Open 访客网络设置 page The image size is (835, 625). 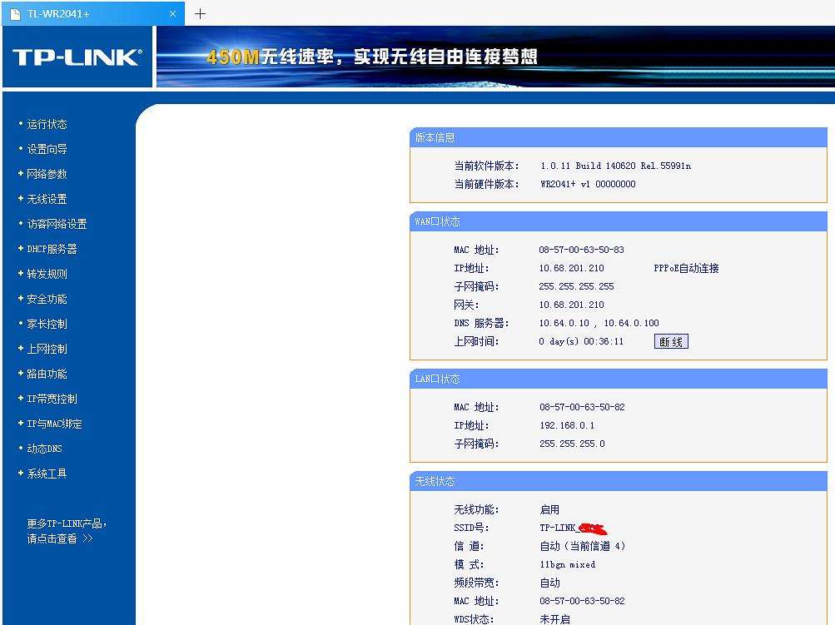click(57, 224)
